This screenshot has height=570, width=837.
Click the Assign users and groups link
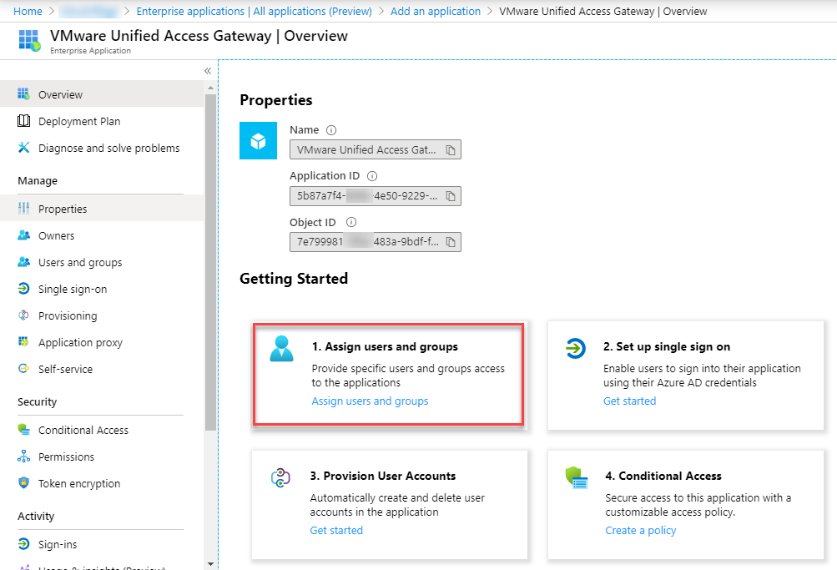coord(370,401)
